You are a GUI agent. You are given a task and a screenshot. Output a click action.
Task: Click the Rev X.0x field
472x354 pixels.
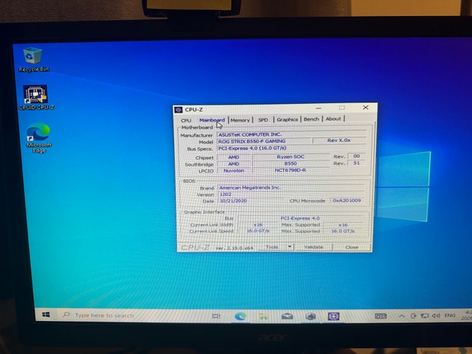pyautogui.click(x=339, y=140)
